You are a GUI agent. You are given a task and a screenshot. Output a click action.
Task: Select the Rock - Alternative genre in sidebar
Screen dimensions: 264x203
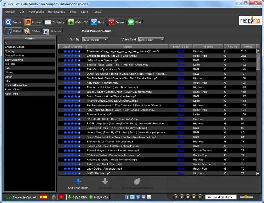[x=30, y=85]
